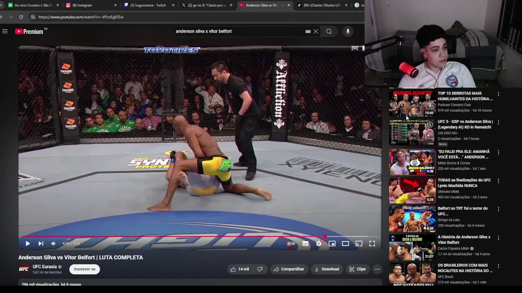Cast video to a TV
Viewport: 522px width, 293px height.
click(359, 243)
